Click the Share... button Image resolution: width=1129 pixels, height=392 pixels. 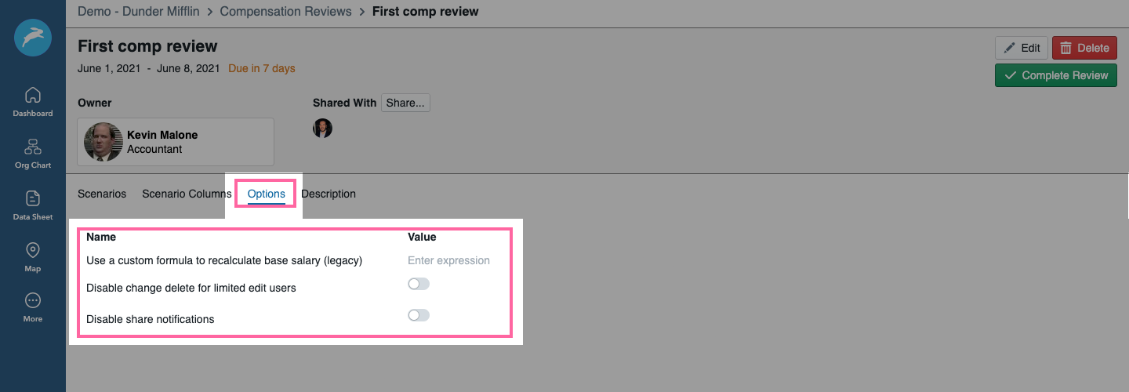405,103
